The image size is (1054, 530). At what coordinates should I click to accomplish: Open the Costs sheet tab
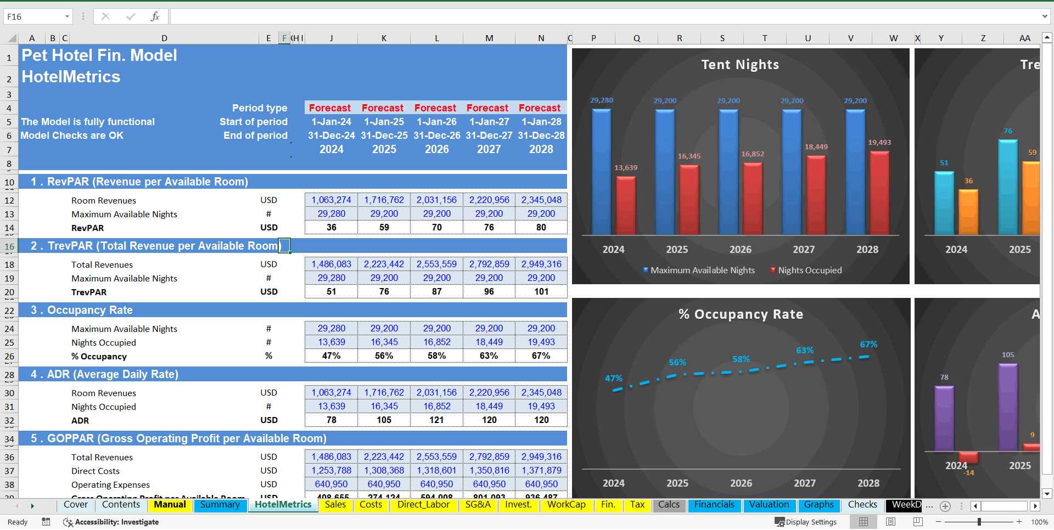[x=371, y=505]
